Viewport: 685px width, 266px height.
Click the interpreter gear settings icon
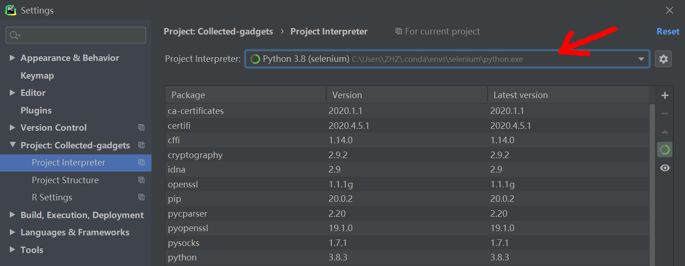coord(664,59)
